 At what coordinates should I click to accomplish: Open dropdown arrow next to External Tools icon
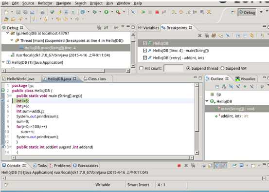(124, 12)
